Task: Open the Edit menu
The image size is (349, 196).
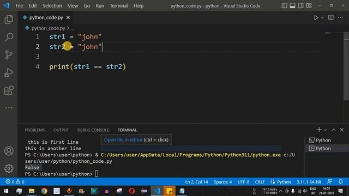Action: pyautogui.click(x=33, y=6)
